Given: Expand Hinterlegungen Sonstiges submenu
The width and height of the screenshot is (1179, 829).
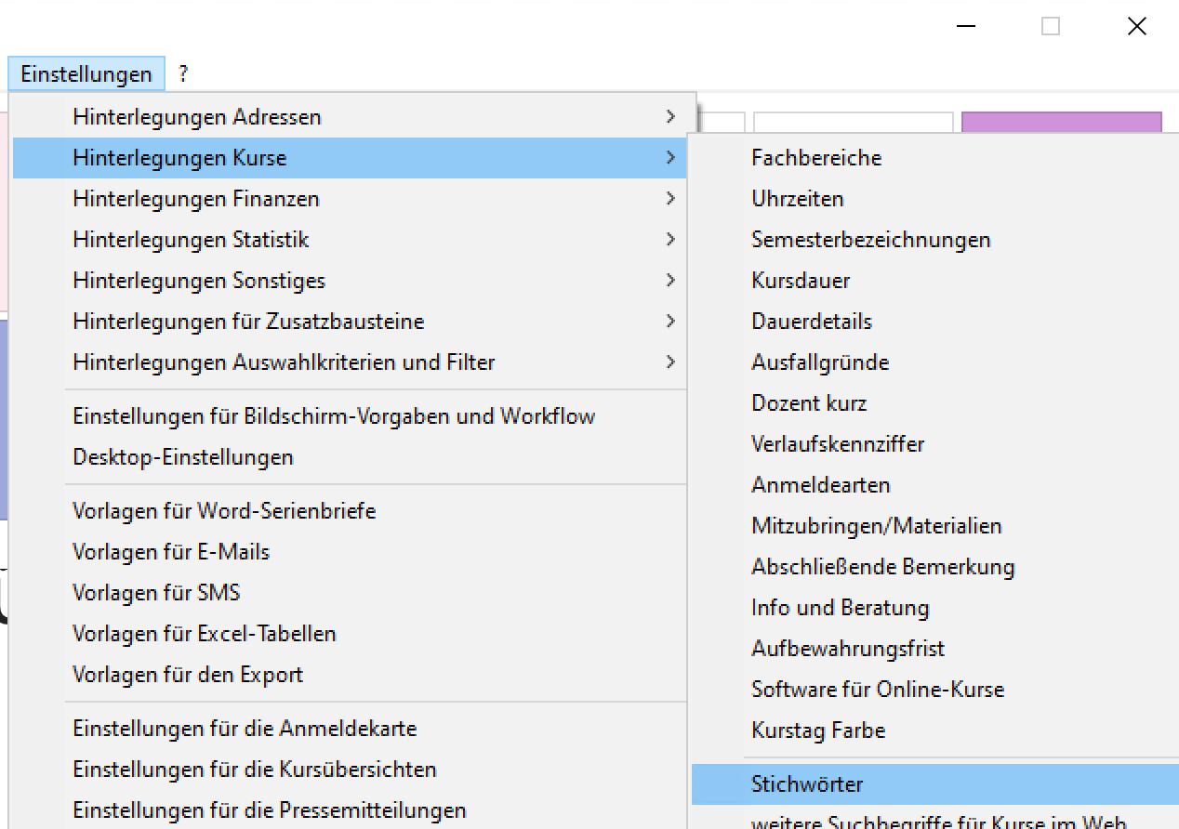Looking at the screenshot, I should tap(350, 281).
